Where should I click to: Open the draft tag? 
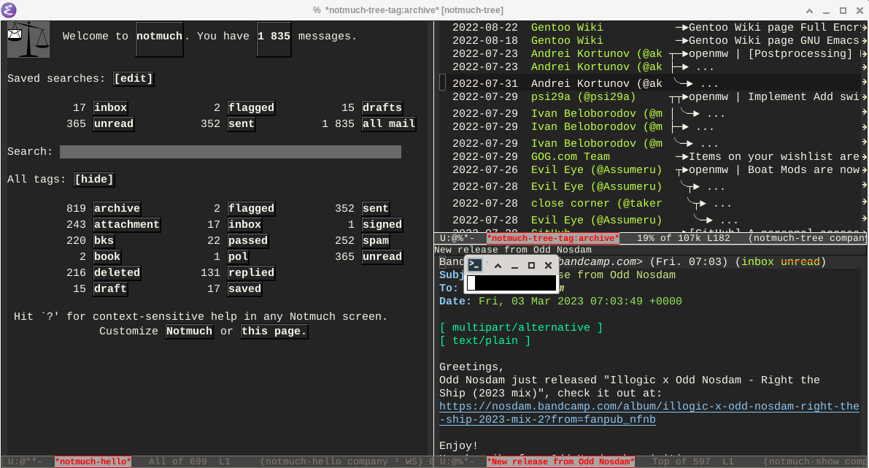point(110,289)
